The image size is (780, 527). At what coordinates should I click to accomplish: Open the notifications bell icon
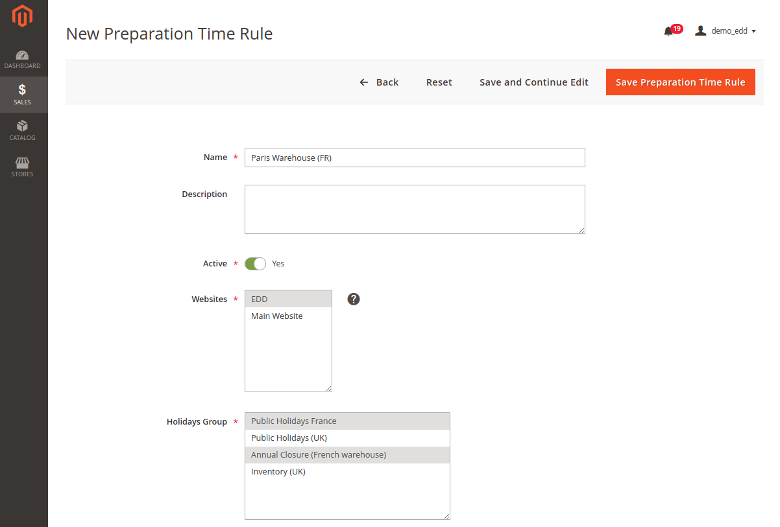coord(668,31)
